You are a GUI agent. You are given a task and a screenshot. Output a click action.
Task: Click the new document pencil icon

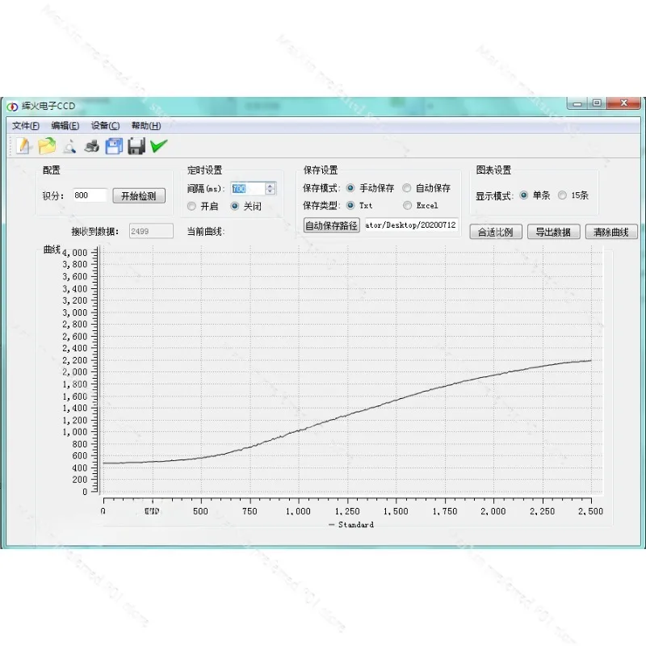pos(24,146)
